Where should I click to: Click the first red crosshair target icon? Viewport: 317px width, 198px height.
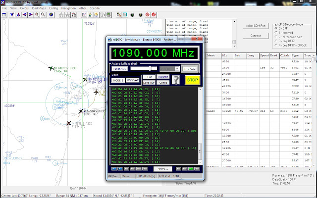pos(148,15)
